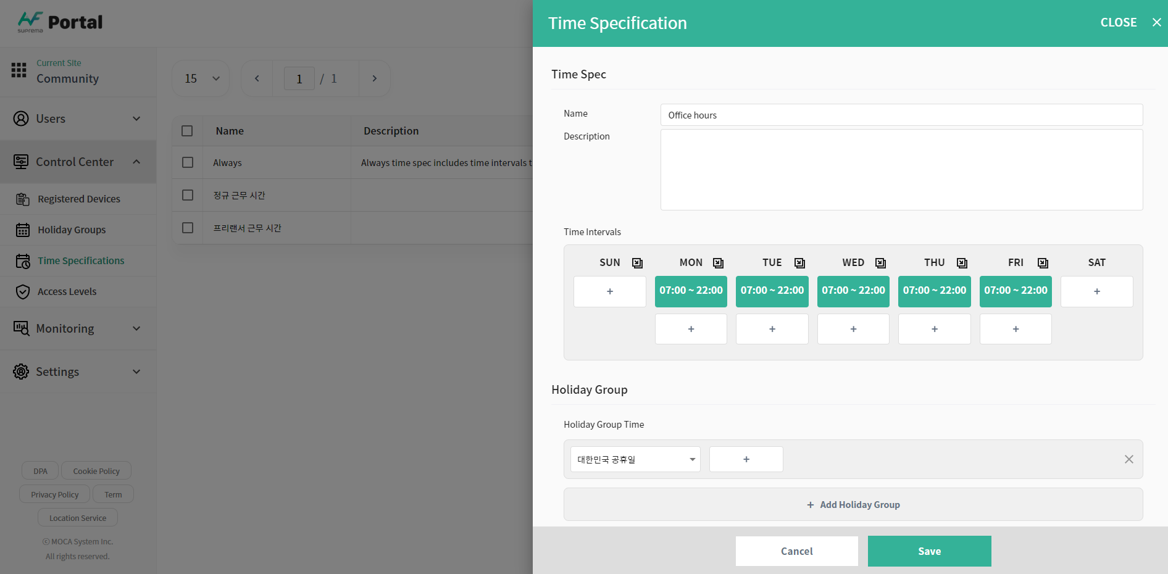
Task: Go to Access Levels menu item
Action: point(67,291)
